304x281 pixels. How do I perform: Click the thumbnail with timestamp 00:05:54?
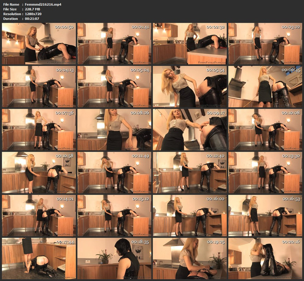[x=190, y=87]
